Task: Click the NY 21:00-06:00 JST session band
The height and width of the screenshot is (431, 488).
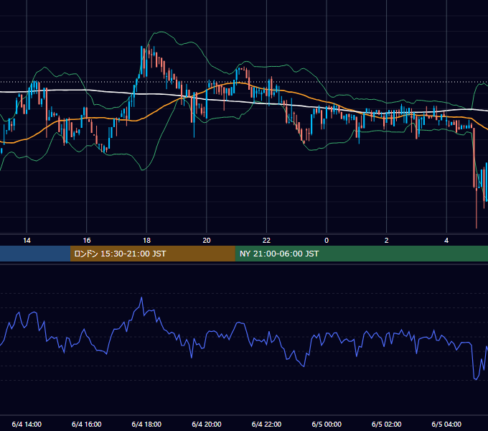Action: pos(361,254)
